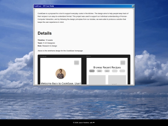168x126 pixels.
Task: Click the 'Team: 5 UX Designers' line
Action: [46, 43]
